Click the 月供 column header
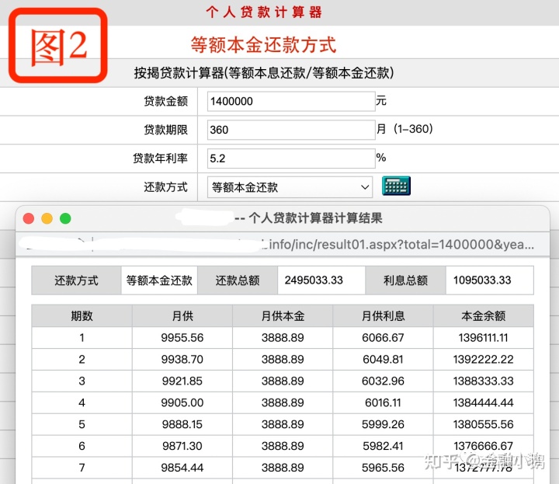The height and width of the screenshot is (484, 559). (x=182, y=316)
